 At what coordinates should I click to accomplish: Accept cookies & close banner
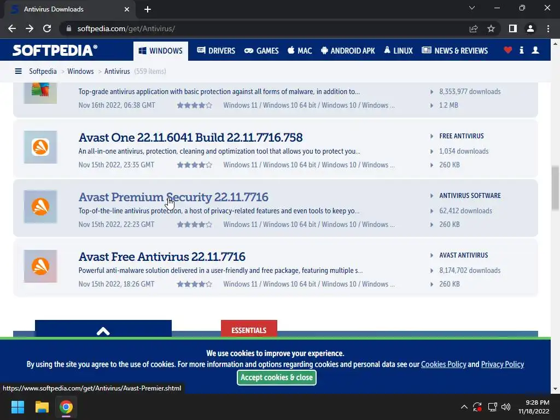(x=276, y=377)
